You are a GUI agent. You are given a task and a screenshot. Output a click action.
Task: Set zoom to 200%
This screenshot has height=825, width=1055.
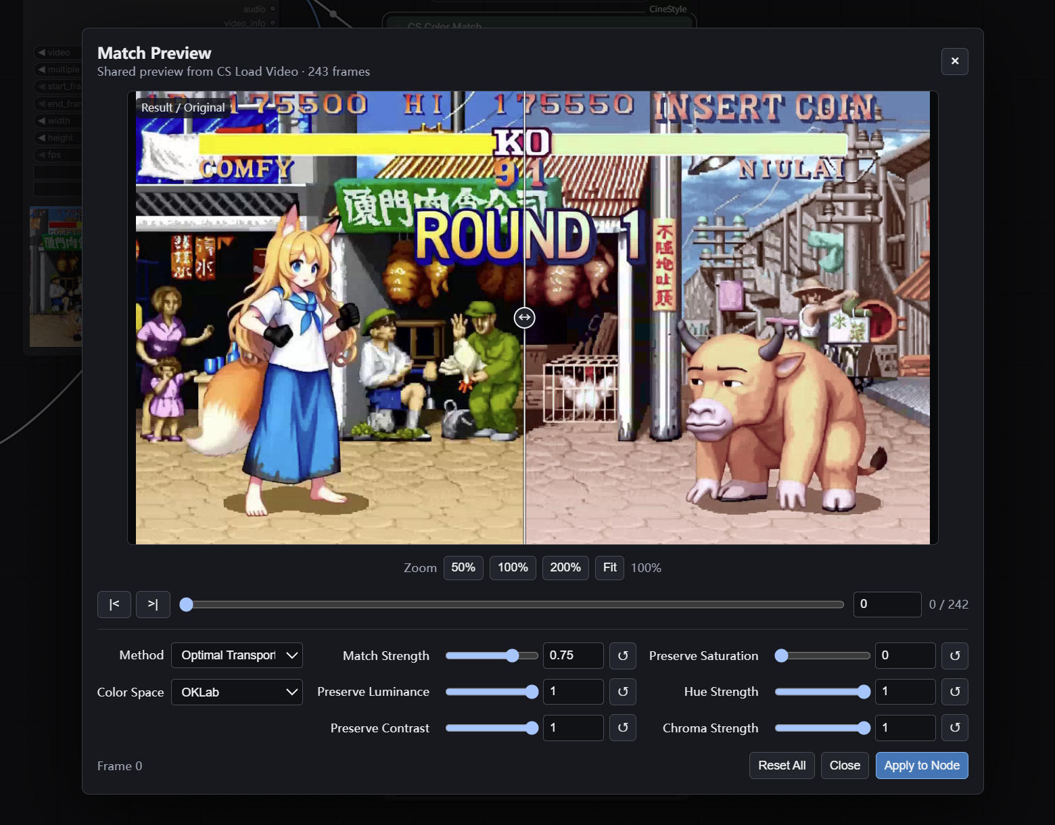(x=565, y=568)
